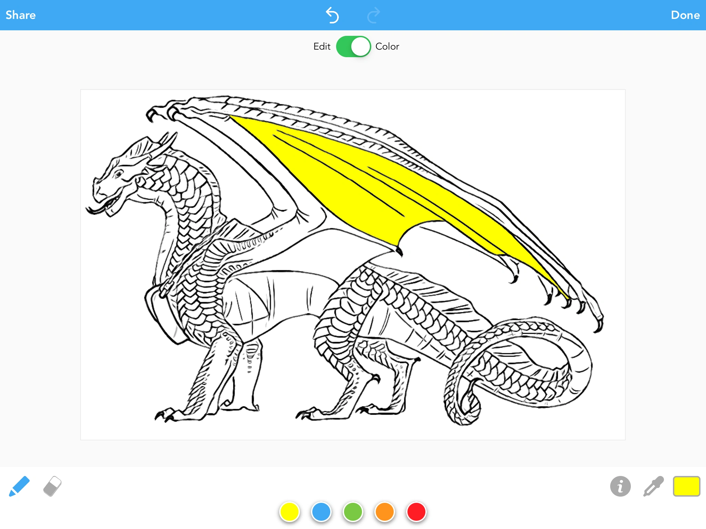Tap the Color label beside switch
The image size is (706, 529).
(x=387, y=46)
